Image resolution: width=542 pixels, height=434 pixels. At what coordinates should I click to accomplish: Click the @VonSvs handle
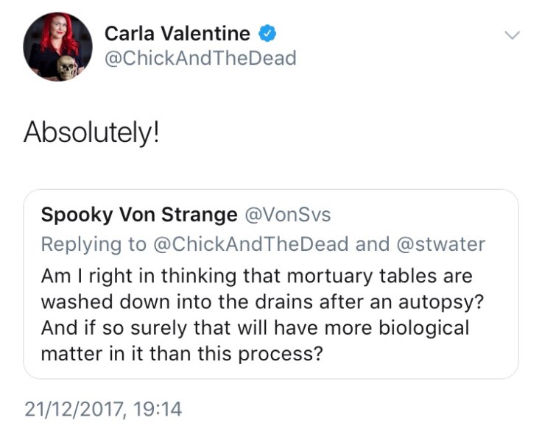click(x=287, y=215)
